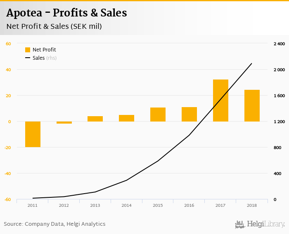Image resolution: width=289 pixels, height=234 pixels.
Task: Toggle the Net Profit legend label
Action: 44,50
